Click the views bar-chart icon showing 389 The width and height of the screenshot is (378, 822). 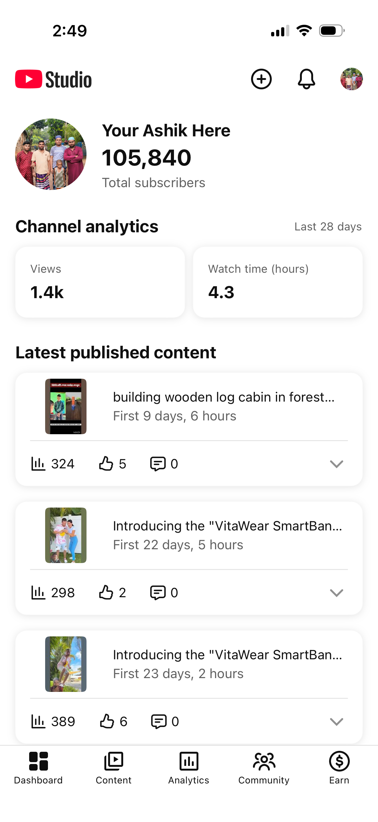pos(38,721)
